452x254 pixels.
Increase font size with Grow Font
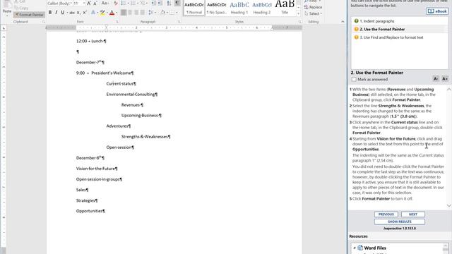coord(89,4)
